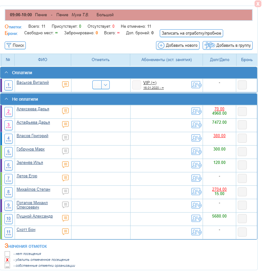Open comment icon for Гобрунов Марк
The image size is (262, 273).
coord(65,151)
